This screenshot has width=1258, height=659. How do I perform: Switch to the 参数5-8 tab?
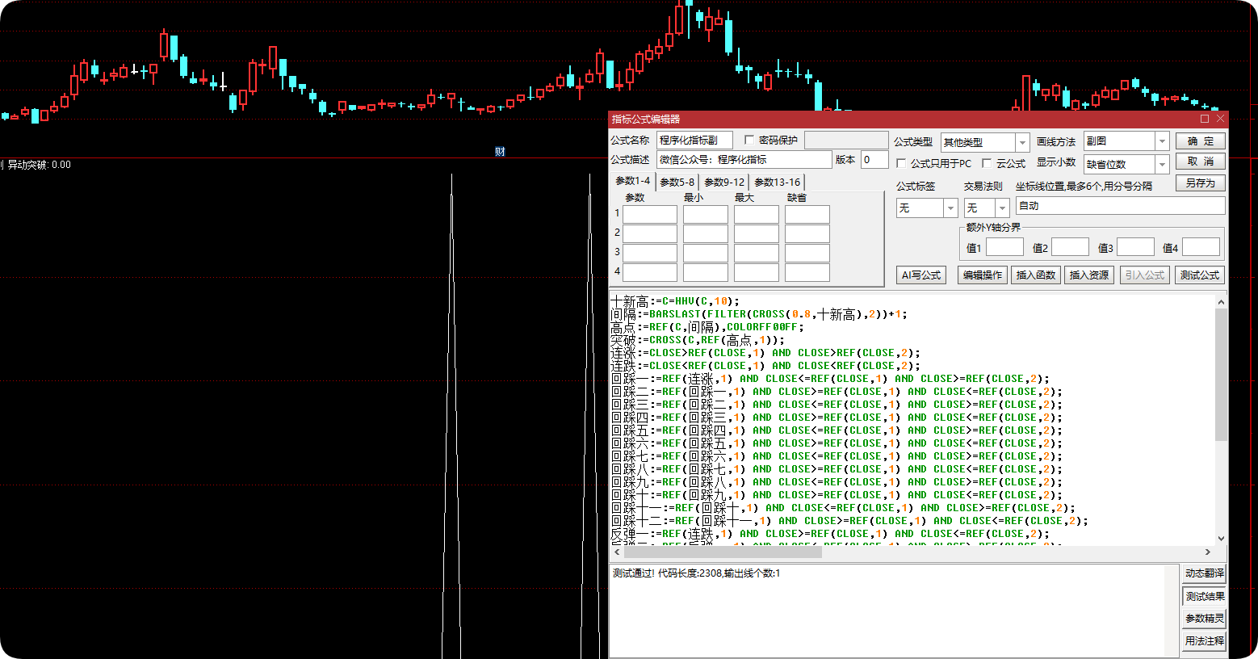pyautogui.click(x=677, y=183)
